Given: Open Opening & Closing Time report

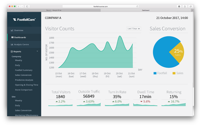Looking at the screenshot, I should click(x=26, y=85).
